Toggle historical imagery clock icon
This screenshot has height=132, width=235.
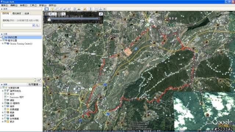[x=75, y=9]
